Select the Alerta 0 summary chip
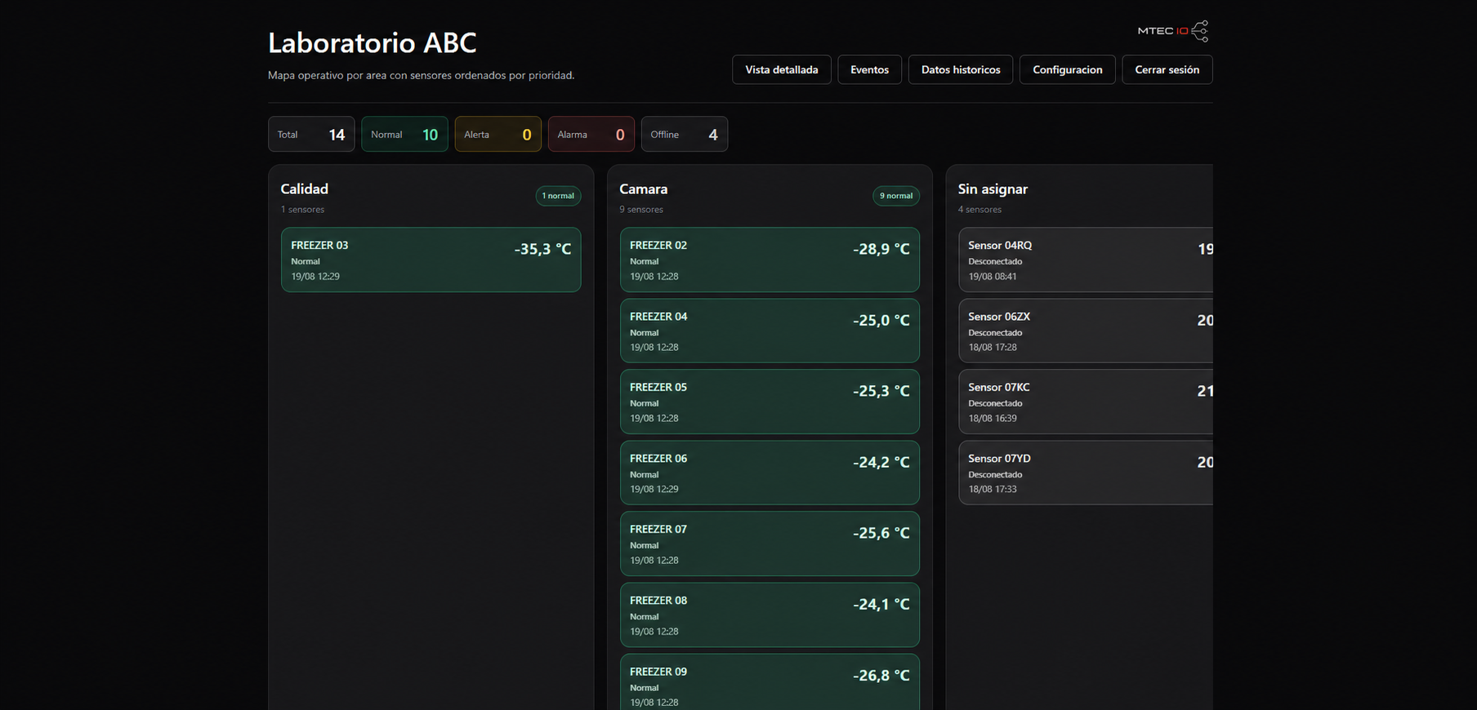 point(498,135)
